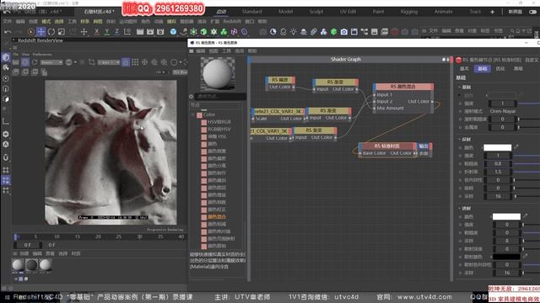
Task: Open the Beauty AOV dropdown in RenderView
Action: click(51, 62)
